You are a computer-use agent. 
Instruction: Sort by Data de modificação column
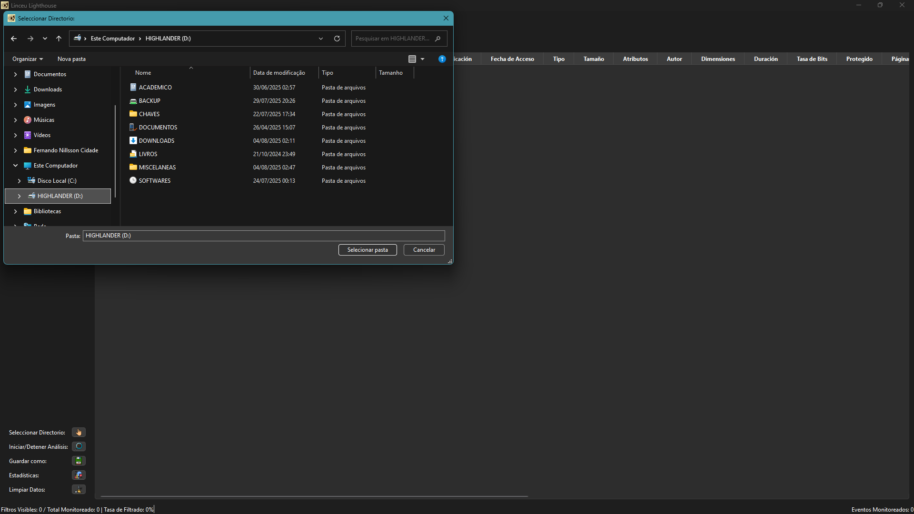[x=279, y=73]
